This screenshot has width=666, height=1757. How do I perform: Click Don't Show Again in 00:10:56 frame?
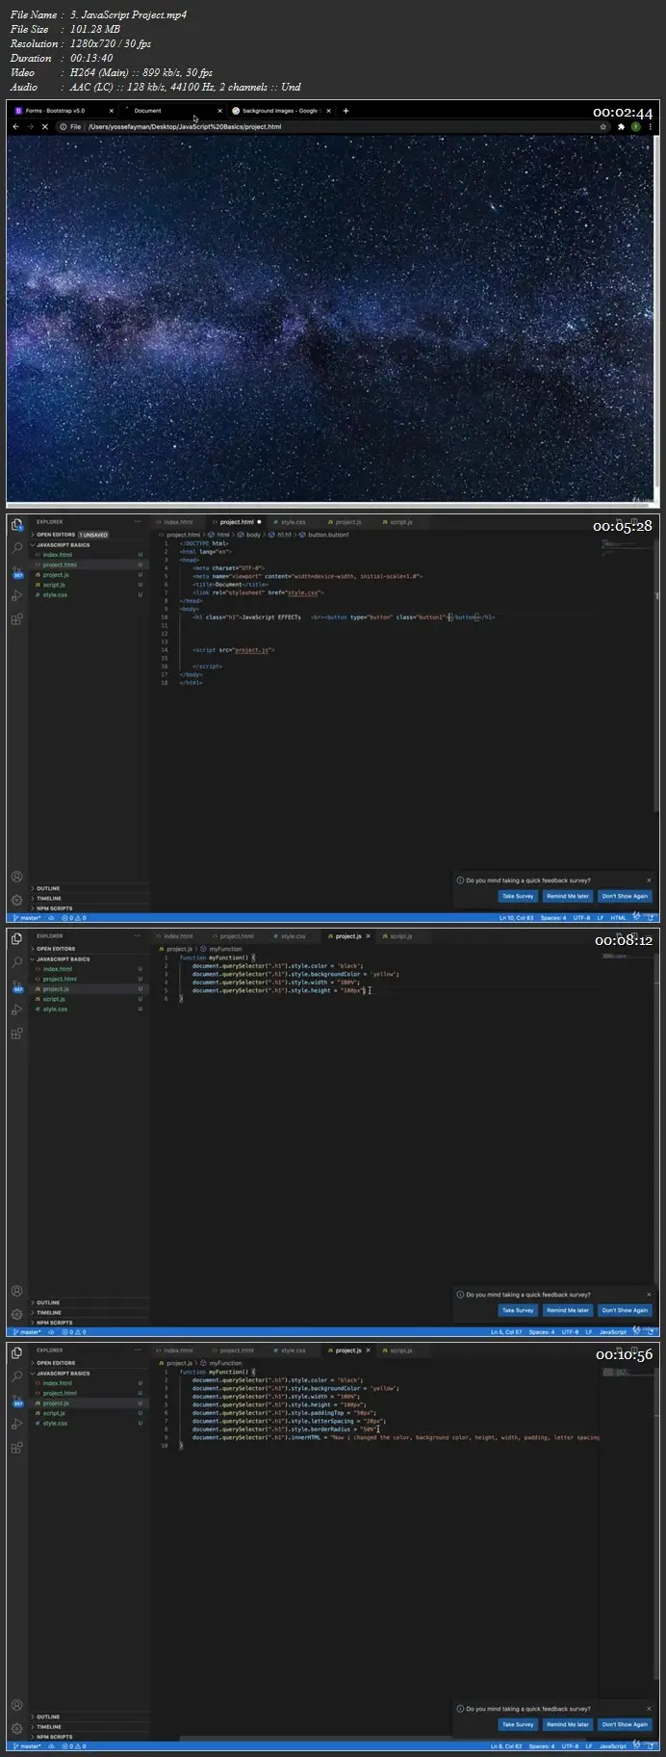(x=625, y=1724)
